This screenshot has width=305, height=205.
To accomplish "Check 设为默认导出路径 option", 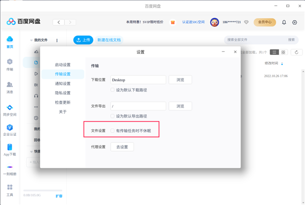I will pyautogui.click(x=113, y=116).
